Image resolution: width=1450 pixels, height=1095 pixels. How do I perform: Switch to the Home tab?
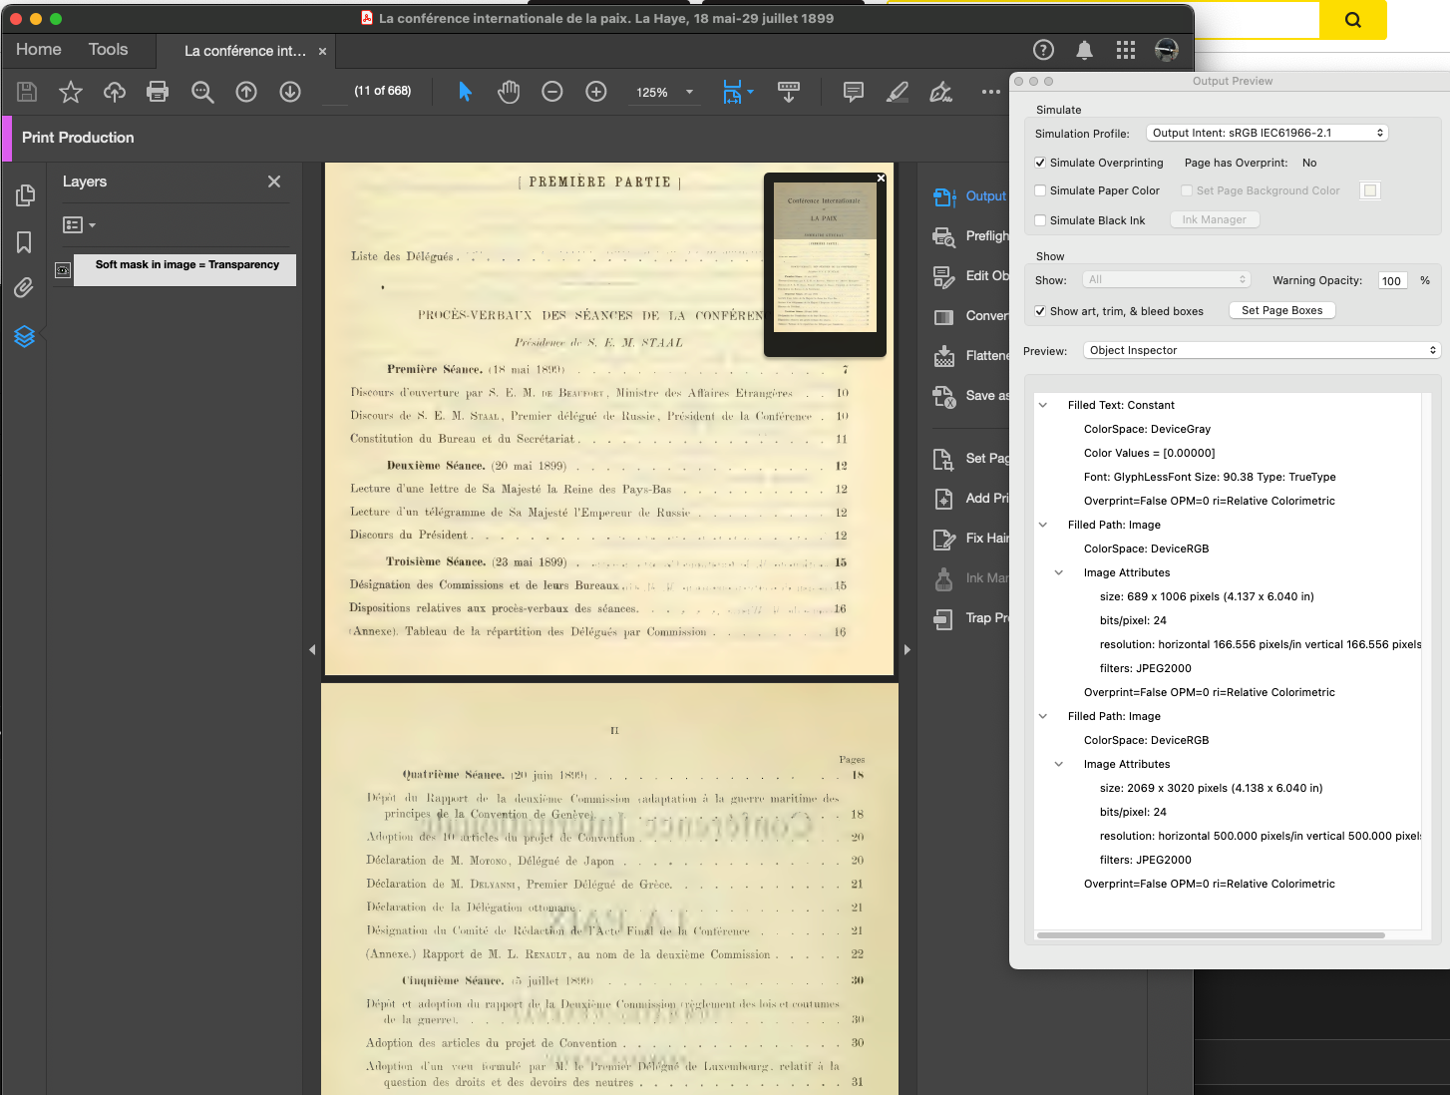pos(39,50)
